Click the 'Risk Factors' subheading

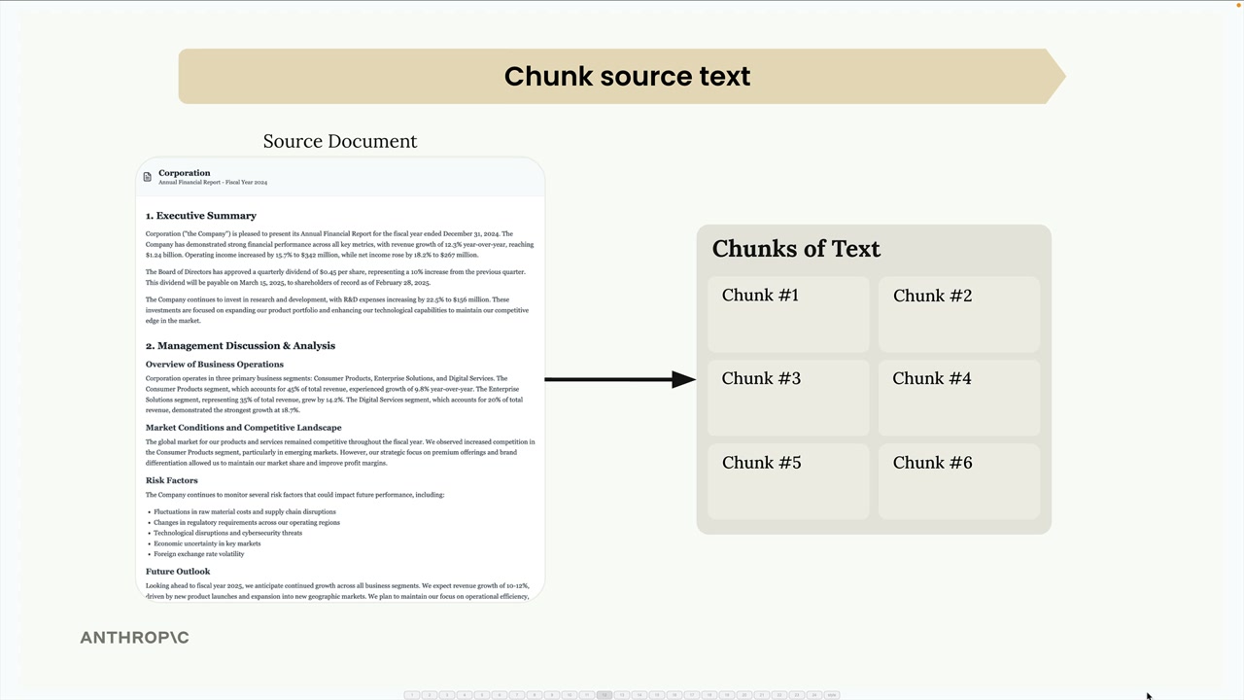pos(172,480)
